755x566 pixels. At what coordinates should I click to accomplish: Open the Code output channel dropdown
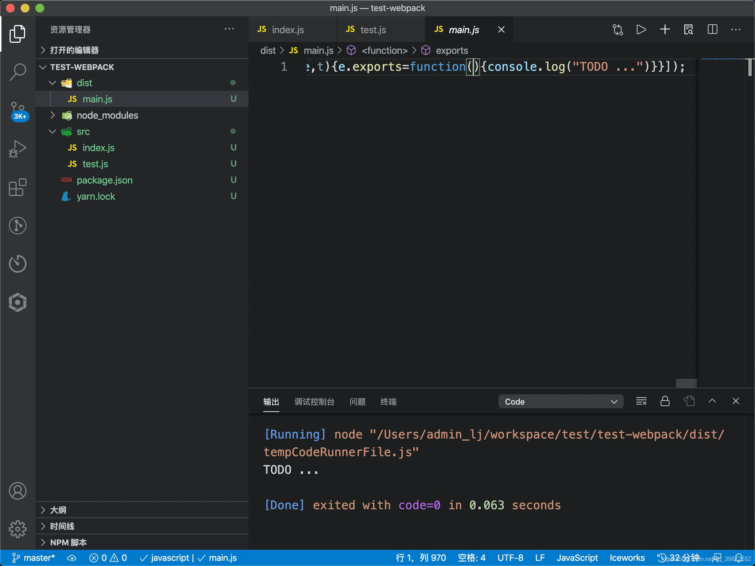[561, 402]
